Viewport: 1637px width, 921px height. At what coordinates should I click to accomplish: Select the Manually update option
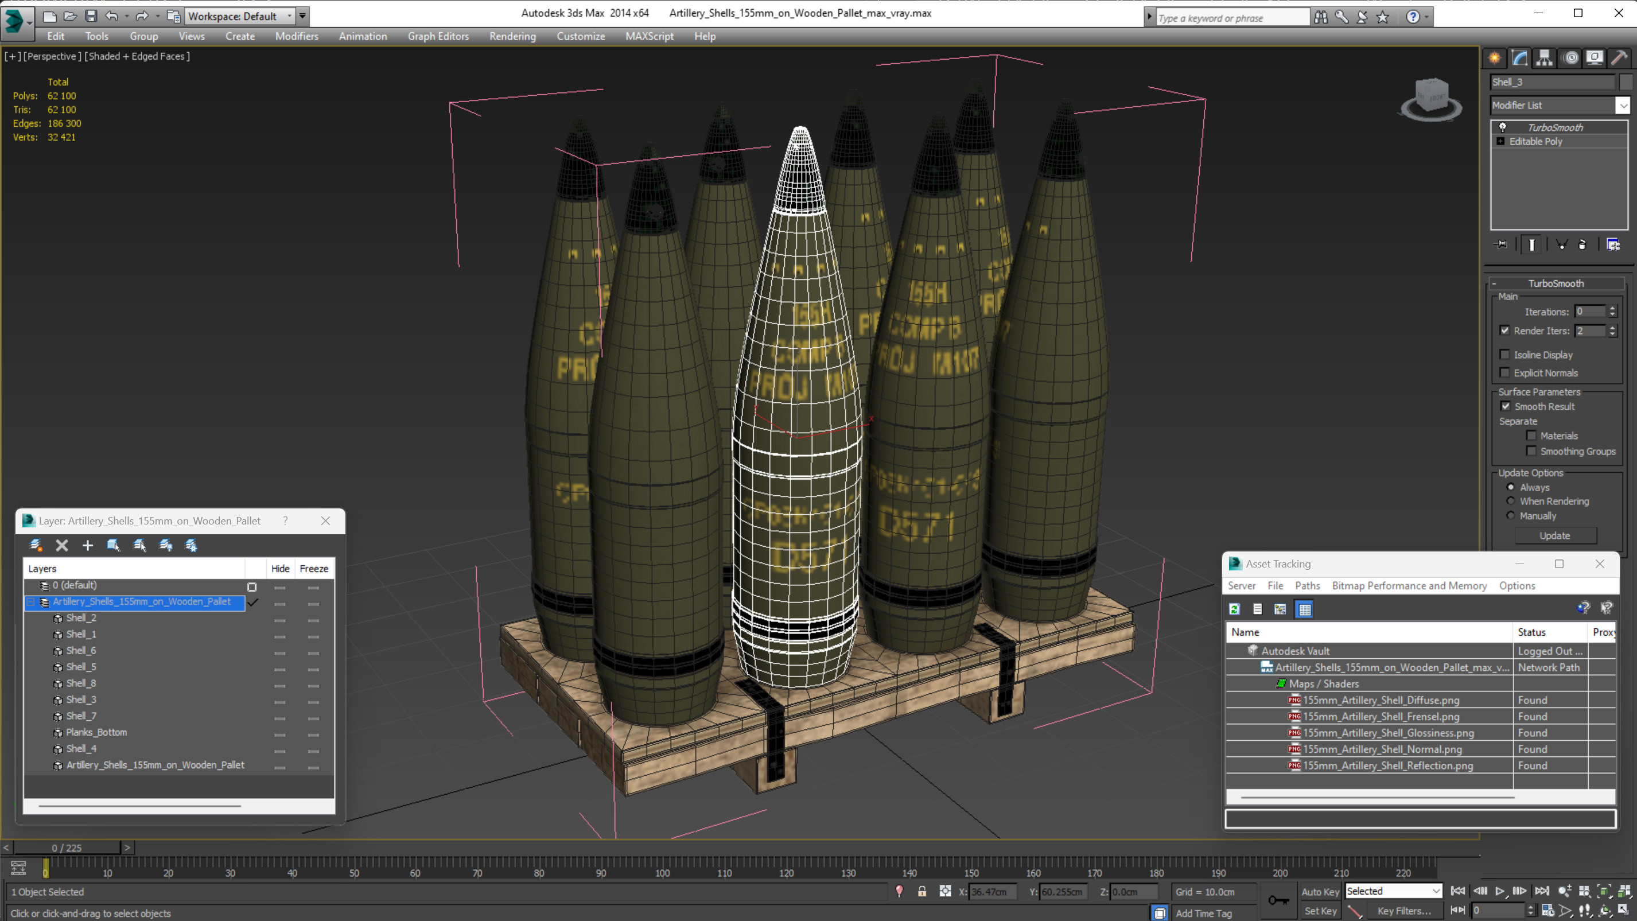pos(1511,515)
